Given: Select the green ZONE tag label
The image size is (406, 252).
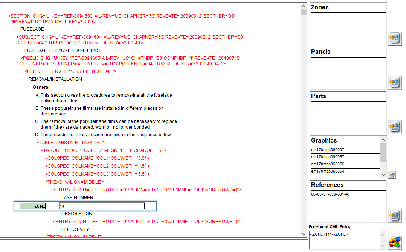Looking at the screenshot, I should (x=33, y=206).
